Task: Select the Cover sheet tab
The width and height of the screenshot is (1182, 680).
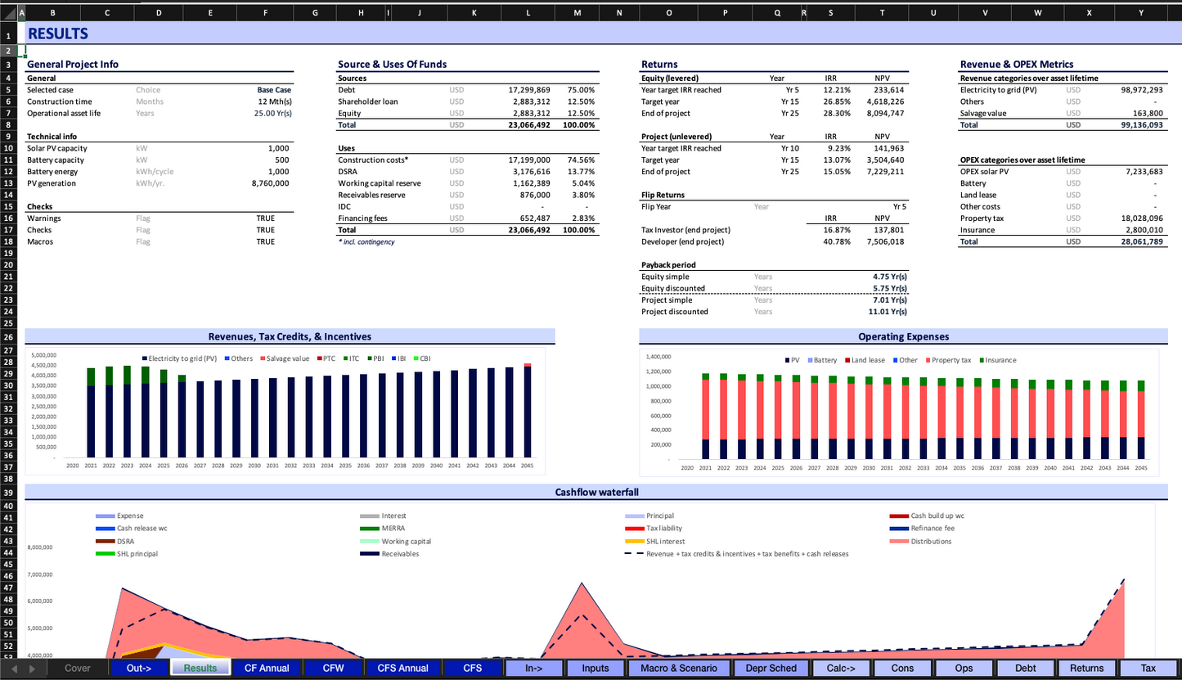Action: tap(78, 668)
